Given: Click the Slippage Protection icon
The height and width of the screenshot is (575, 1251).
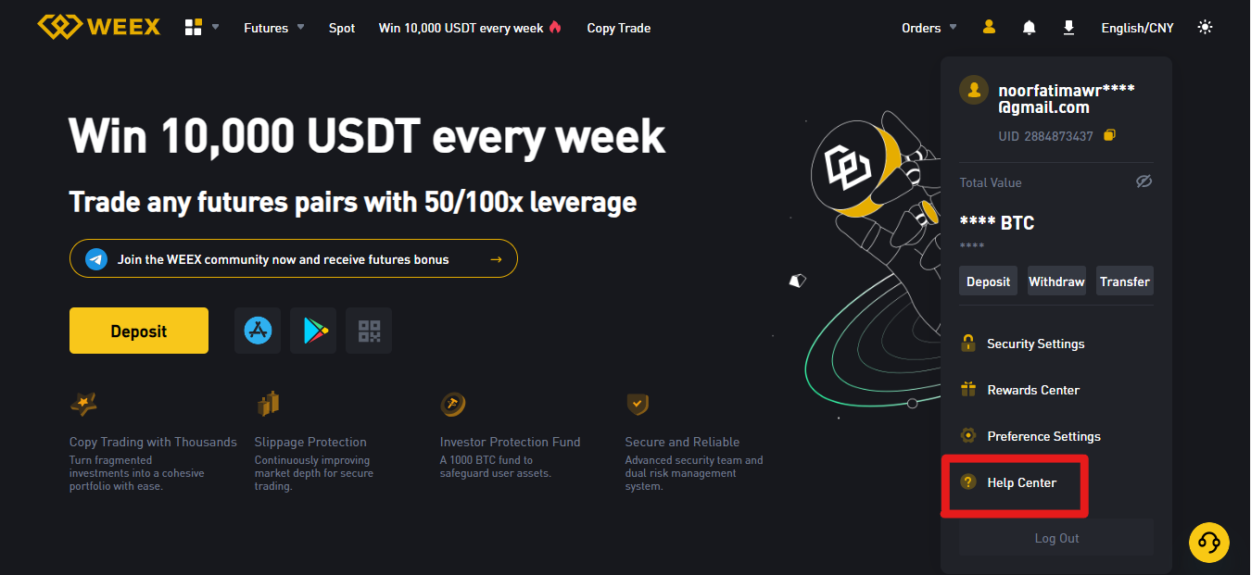Looking at the screenshot, I should [269, 404].
